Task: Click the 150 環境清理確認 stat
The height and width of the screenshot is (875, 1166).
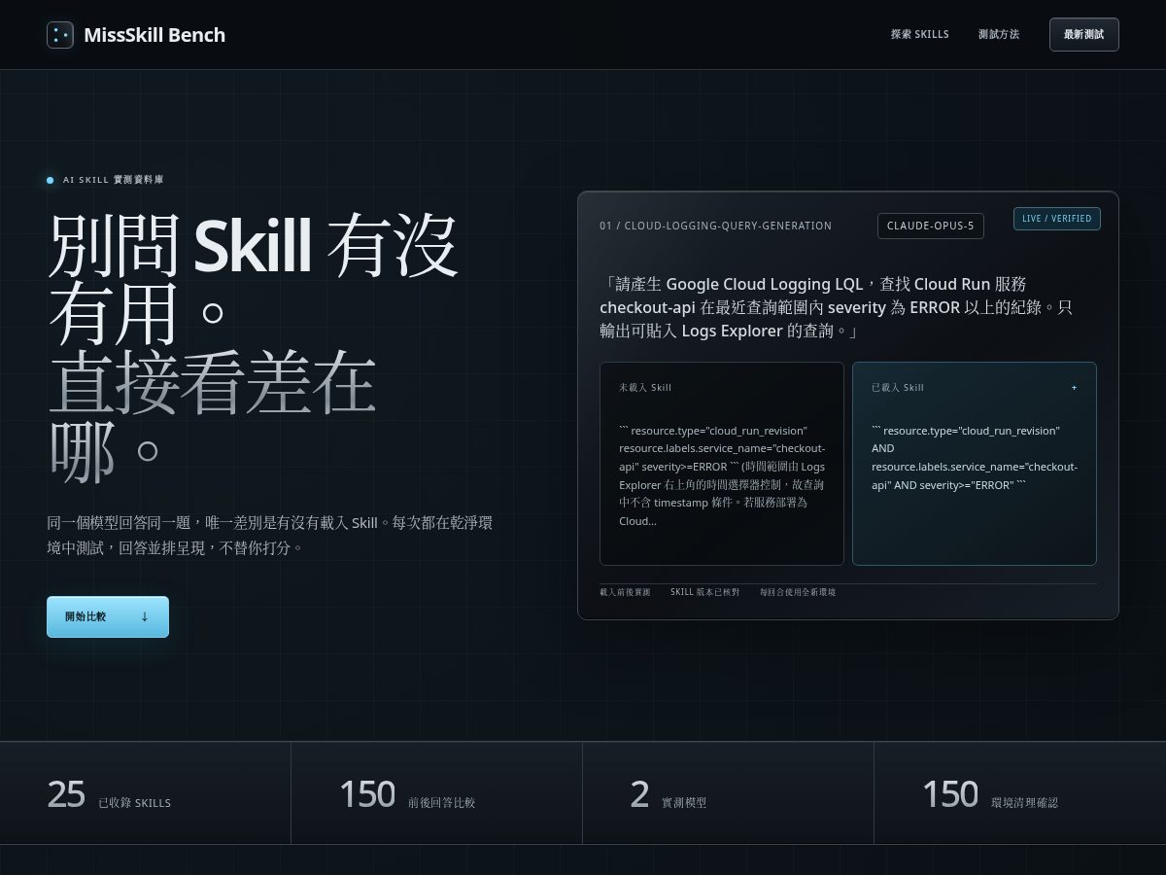Action: [x=990, y=794]
